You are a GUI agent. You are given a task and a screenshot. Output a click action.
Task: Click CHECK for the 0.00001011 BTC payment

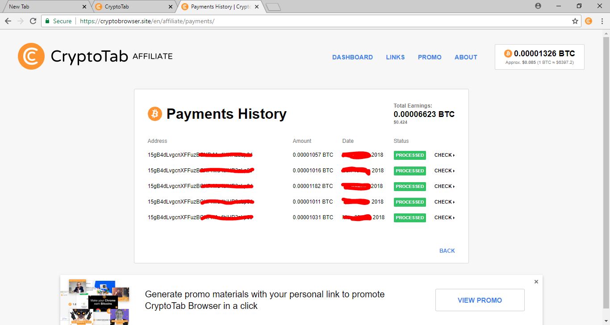[x=444, y=202]
